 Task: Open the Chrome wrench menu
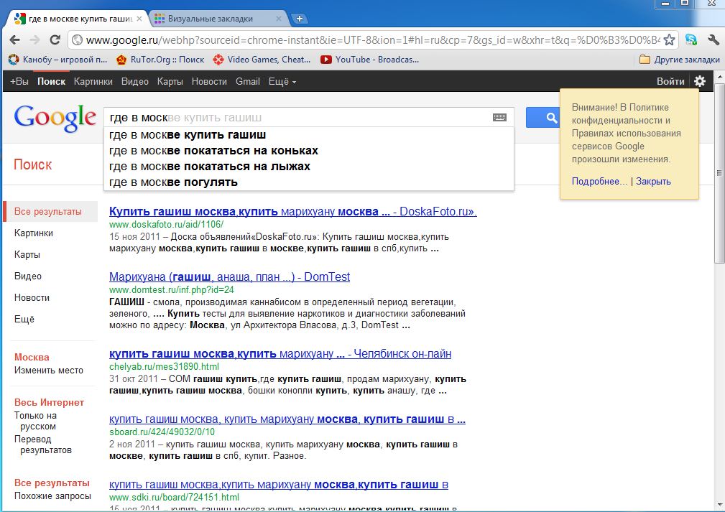point(713,39)
